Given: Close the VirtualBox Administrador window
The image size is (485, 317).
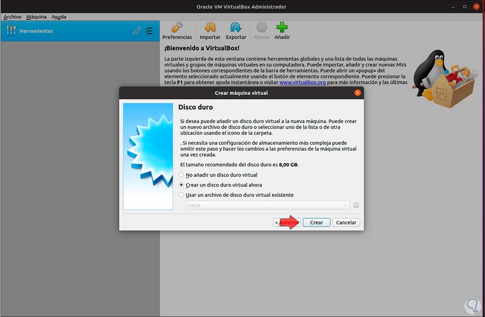Looking at the screenshot, I should point(476,7).
